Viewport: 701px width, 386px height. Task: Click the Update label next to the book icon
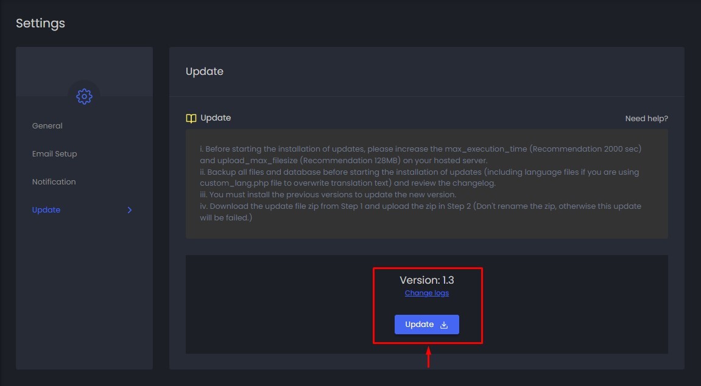[216, 118]
